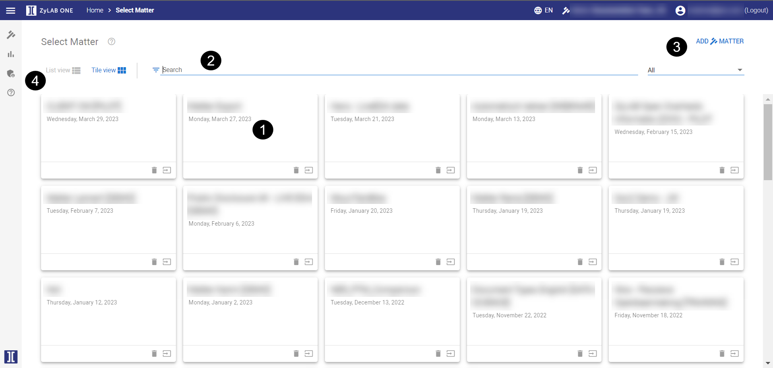Open the statistics bar chart sidebar icon
Viewport: 773px width, 368px height.
pyautogui.click(x=11, y=54)
